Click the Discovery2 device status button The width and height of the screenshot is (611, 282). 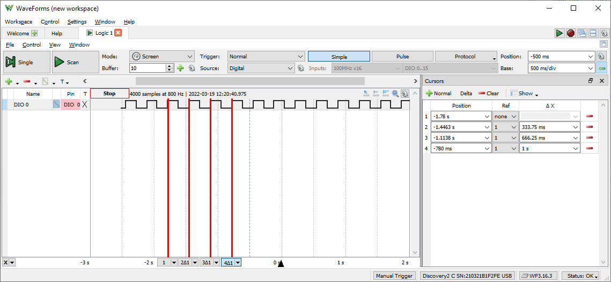467,276
